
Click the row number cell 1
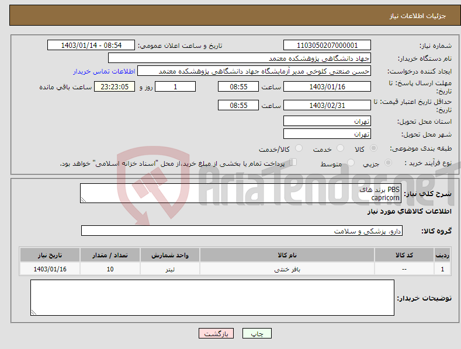tap(442, 269)
